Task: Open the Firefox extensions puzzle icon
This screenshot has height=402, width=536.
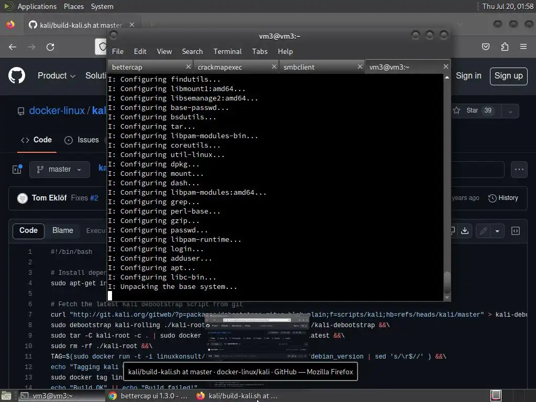Action: (x=505, y=47)
